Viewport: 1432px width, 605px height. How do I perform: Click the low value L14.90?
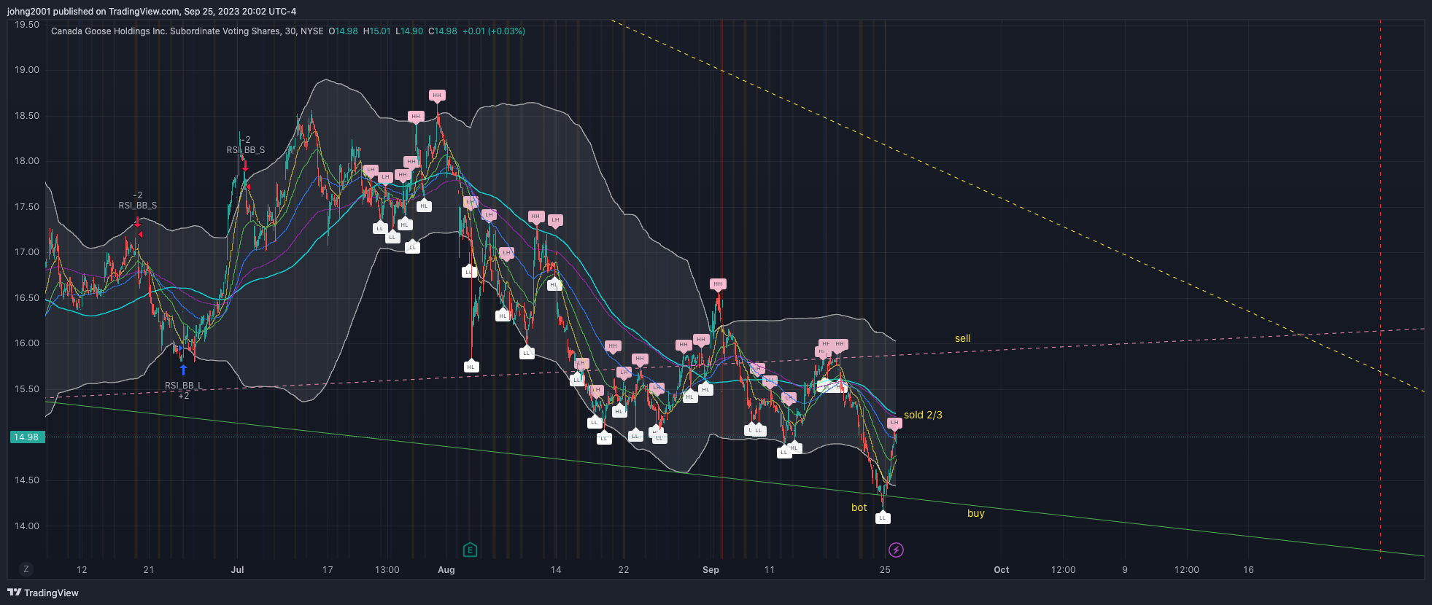click(409, 31)
